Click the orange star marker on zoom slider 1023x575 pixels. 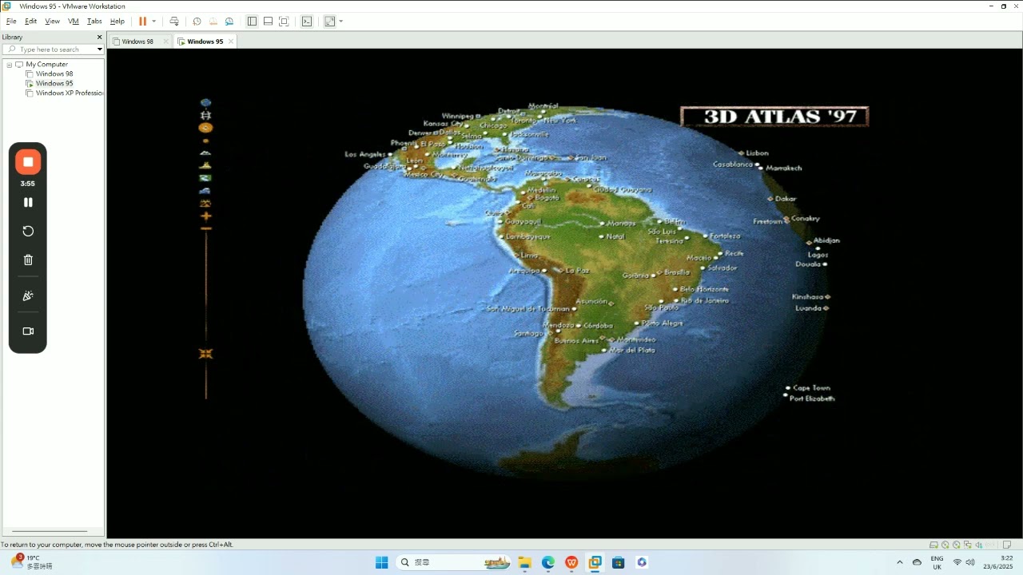(x=206, y=354)
